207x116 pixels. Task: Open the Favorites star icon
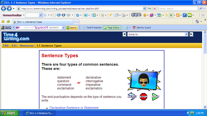click(x=3, y=22)
